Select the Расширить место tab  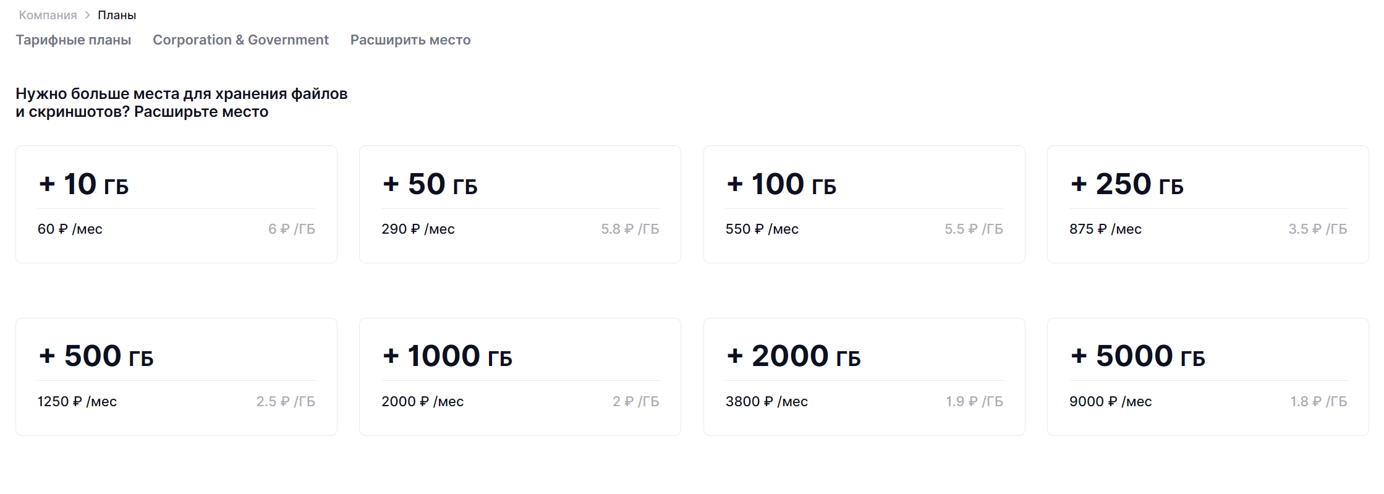pos(410,40)
